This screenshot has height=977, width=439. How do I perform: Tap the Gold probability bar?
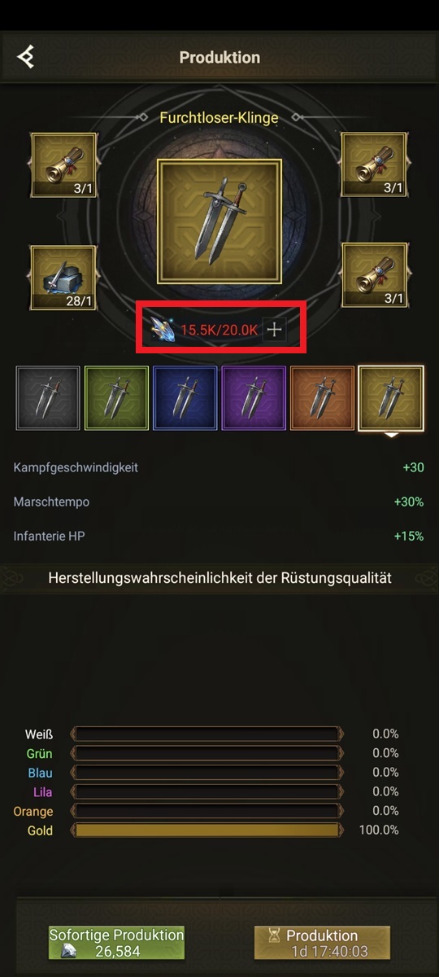[206, 830]
